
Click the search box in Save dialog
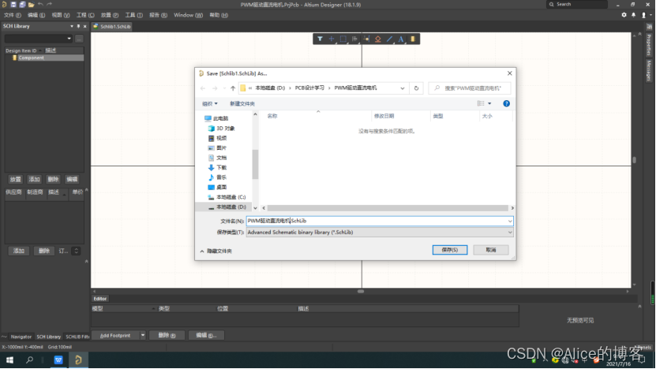click(470, 88)
